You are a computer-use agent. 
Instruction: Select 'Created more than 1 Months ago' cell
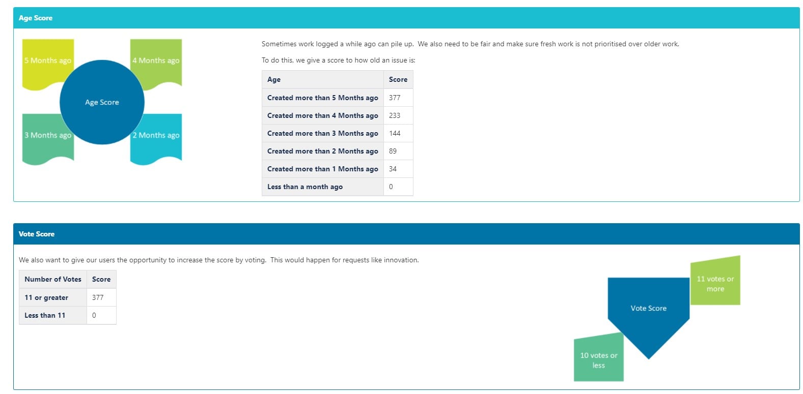[x=323, y=169]
